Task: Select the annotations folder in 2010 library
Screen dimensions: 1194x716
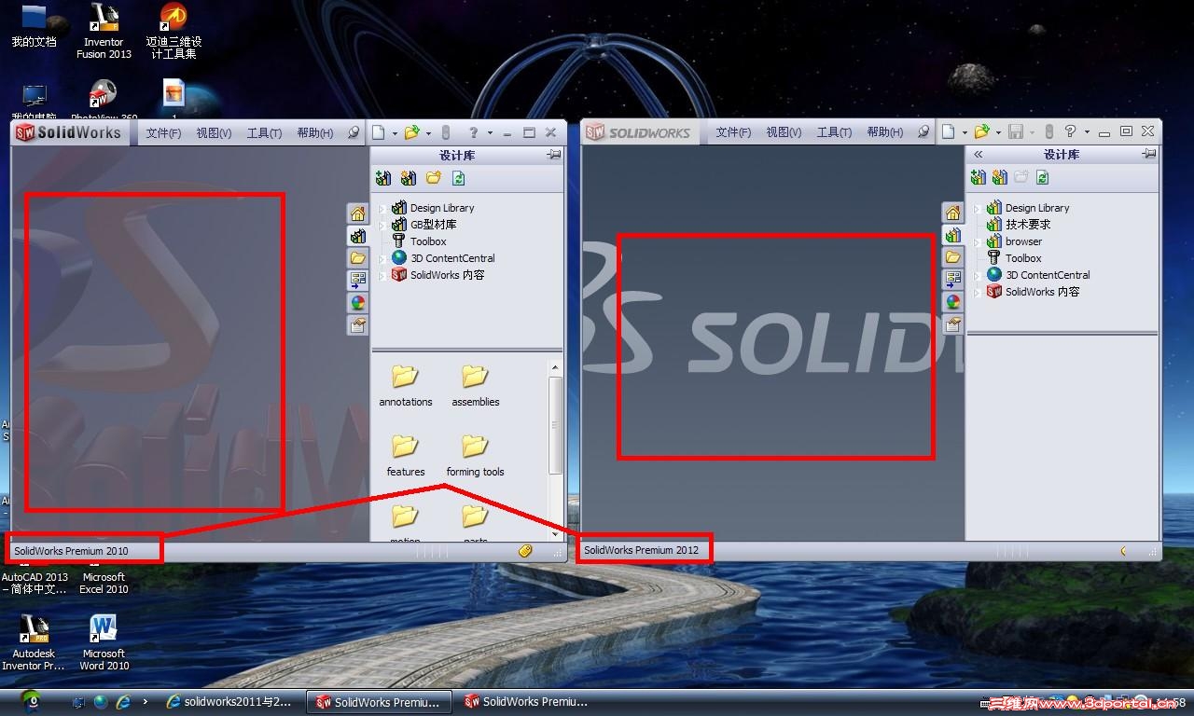Action: 406,386
